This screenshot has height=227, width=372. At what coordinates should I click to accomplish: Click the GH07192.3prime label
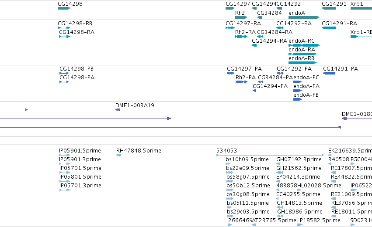click(x=299, y=159)
